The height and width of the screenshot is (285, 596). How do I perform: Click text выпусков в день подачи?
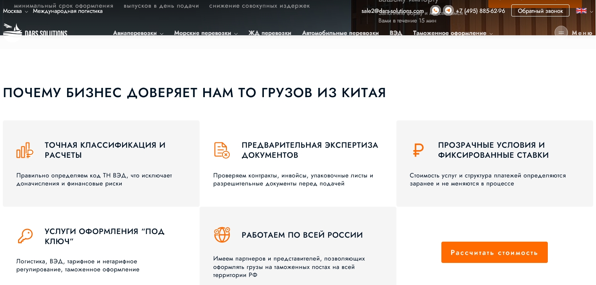161,6
